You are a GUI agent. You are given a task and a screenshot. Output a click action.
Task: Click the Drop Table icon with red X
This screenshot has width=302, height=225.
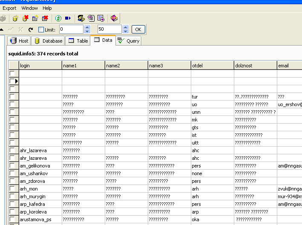pyautogui.click(x=45, y=18)
